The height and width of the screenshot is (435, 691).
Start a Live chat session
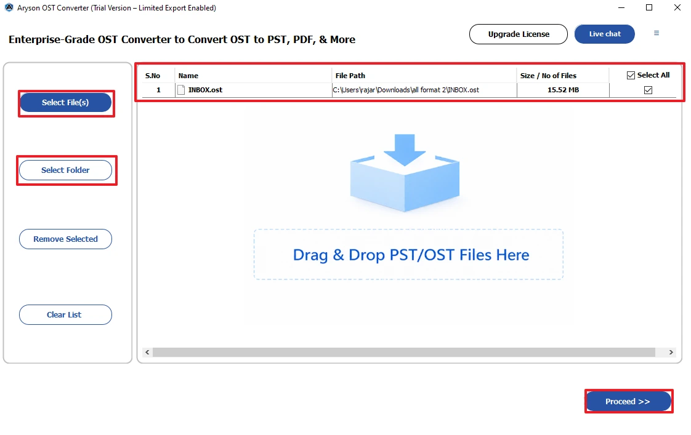(x=605, y=34)
